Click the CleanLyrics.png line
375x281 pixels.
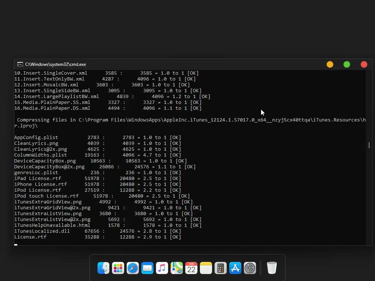coord(97,143)
